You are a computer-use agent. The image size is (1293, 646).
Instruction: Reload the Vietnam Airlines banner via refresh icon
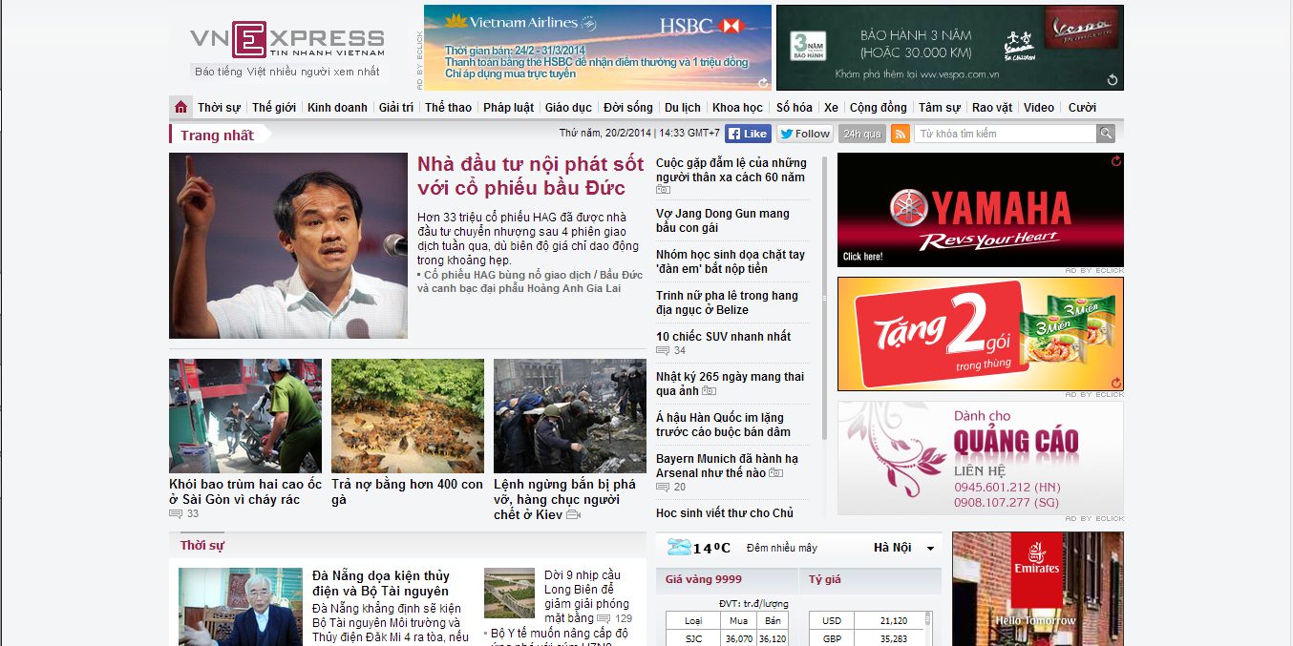click(763, 82)
